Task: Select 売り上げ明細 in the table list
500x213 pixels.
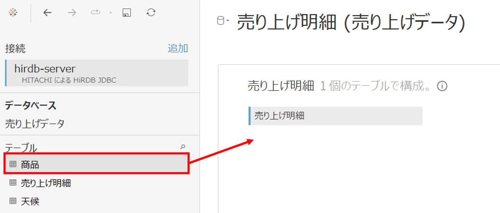Action: pyautogui.click(x=97, y=183)
